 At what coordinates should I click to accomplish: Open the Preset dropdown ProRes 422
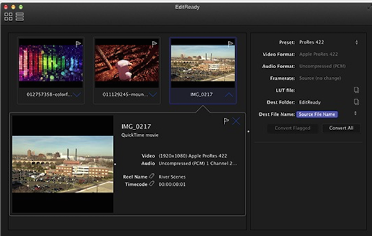click(329, 42)
